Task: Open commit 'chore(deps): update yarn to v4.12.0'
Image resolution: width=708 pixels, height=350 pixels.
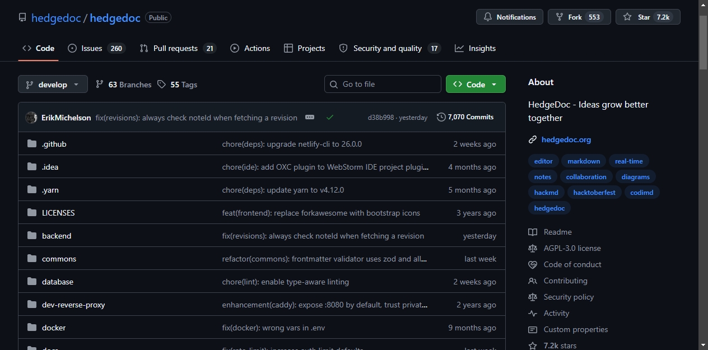Action: point(283,190)
